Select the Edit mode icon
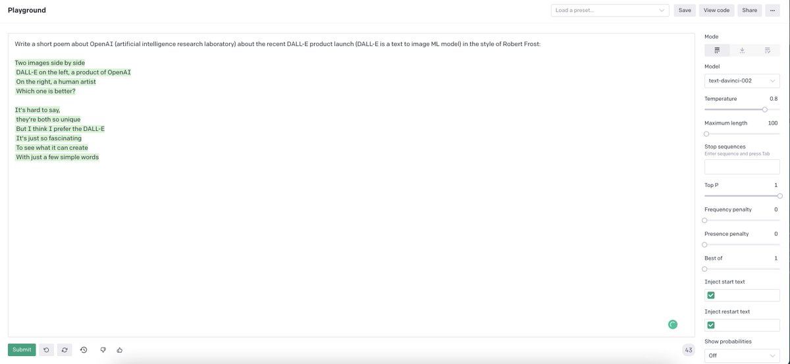Screen dimensions: 790x364 768,50
